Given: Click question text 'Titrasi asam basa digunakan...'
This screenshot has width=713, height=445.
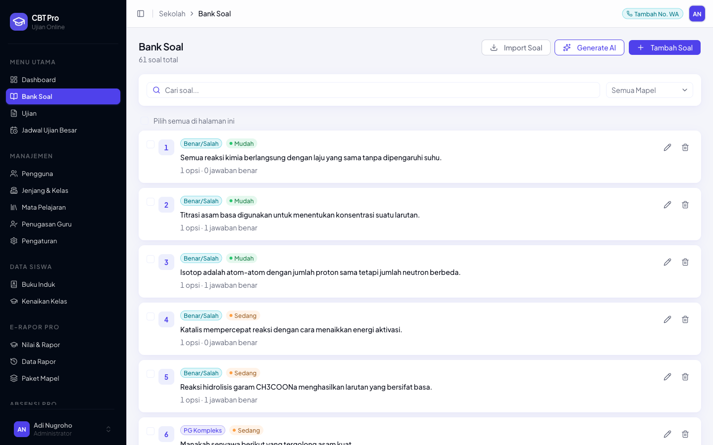Looking at the screenshot, I should click(300, 215).
